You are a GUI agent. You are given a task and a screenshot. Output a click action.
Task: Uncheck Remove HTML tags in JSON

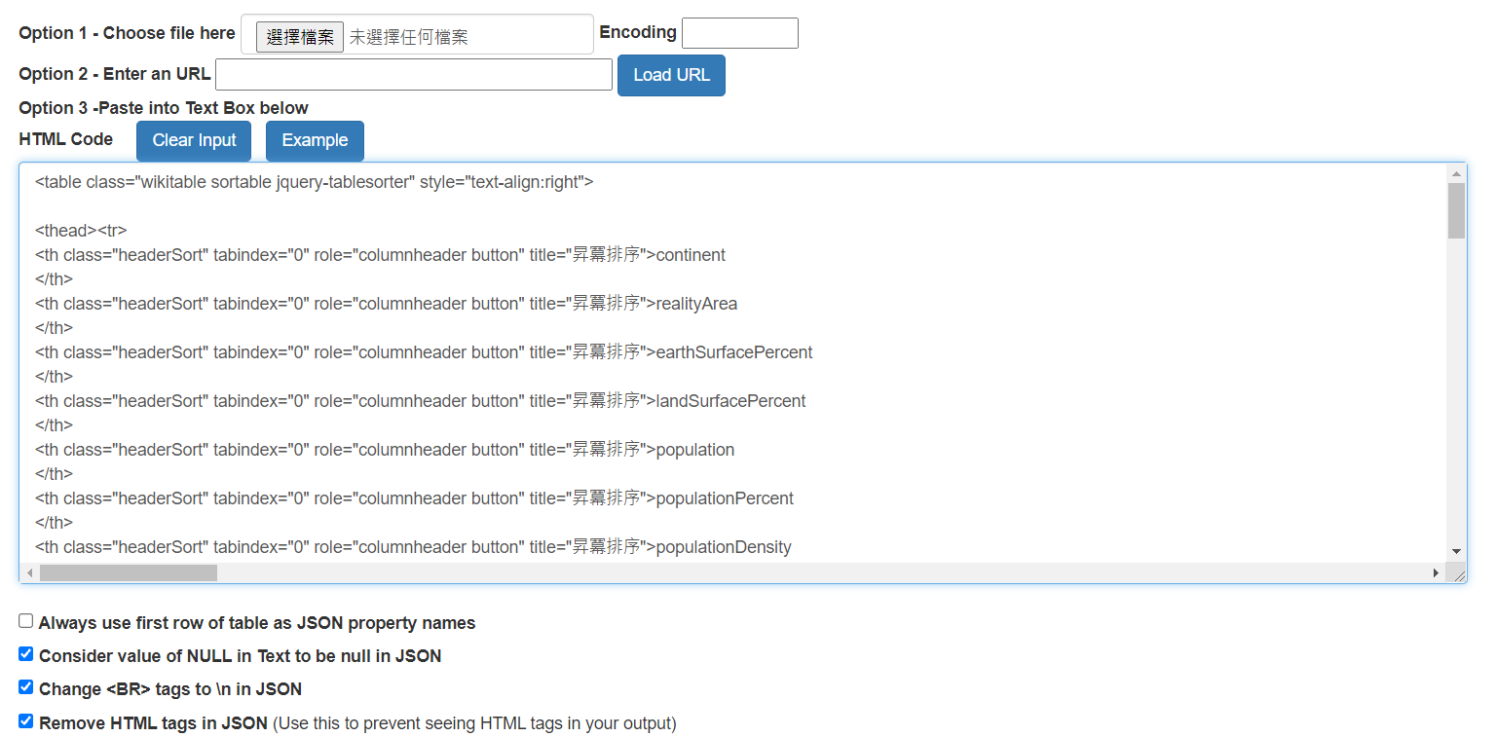(x=26, y=721)
